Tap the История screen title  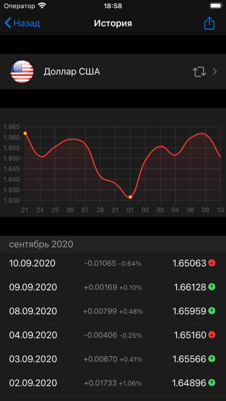point(113,23)
